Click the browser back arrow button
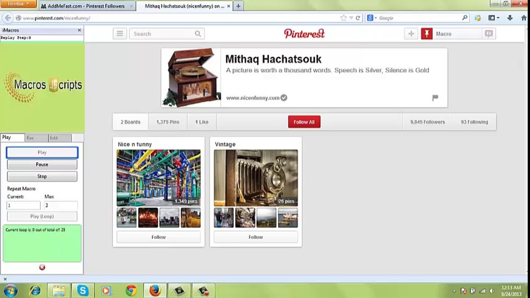This screenshot has height=298, width=530. [7, 18]
